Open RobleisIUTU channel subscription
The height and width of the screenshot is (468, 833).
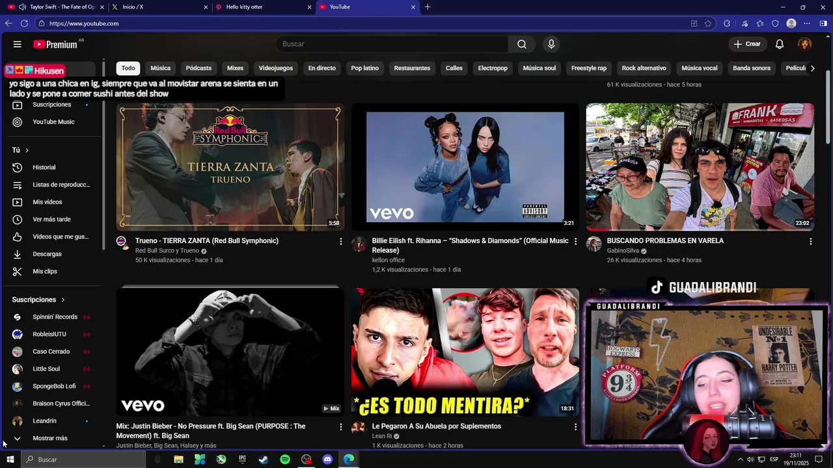[52, 334]
